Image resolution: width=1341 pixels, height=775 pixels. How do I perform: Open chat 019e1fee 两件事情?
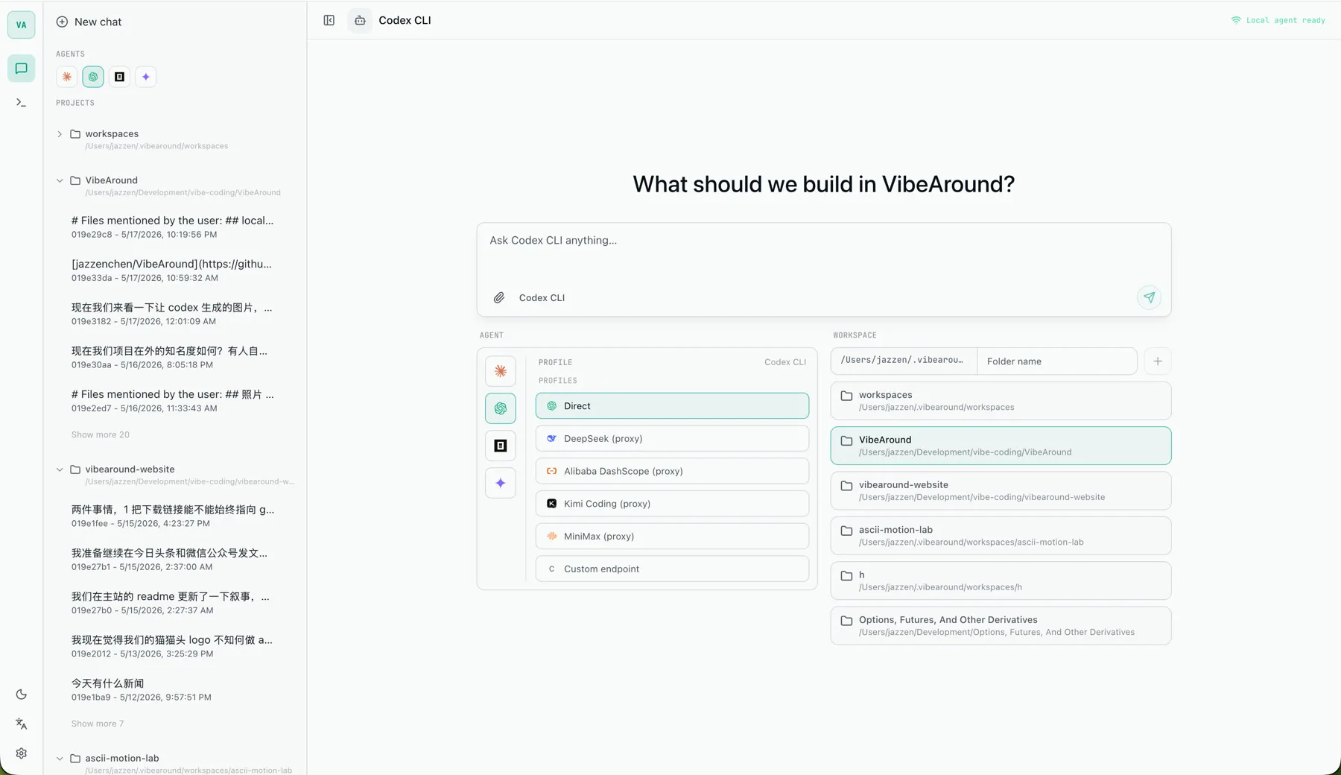(173, 516)
